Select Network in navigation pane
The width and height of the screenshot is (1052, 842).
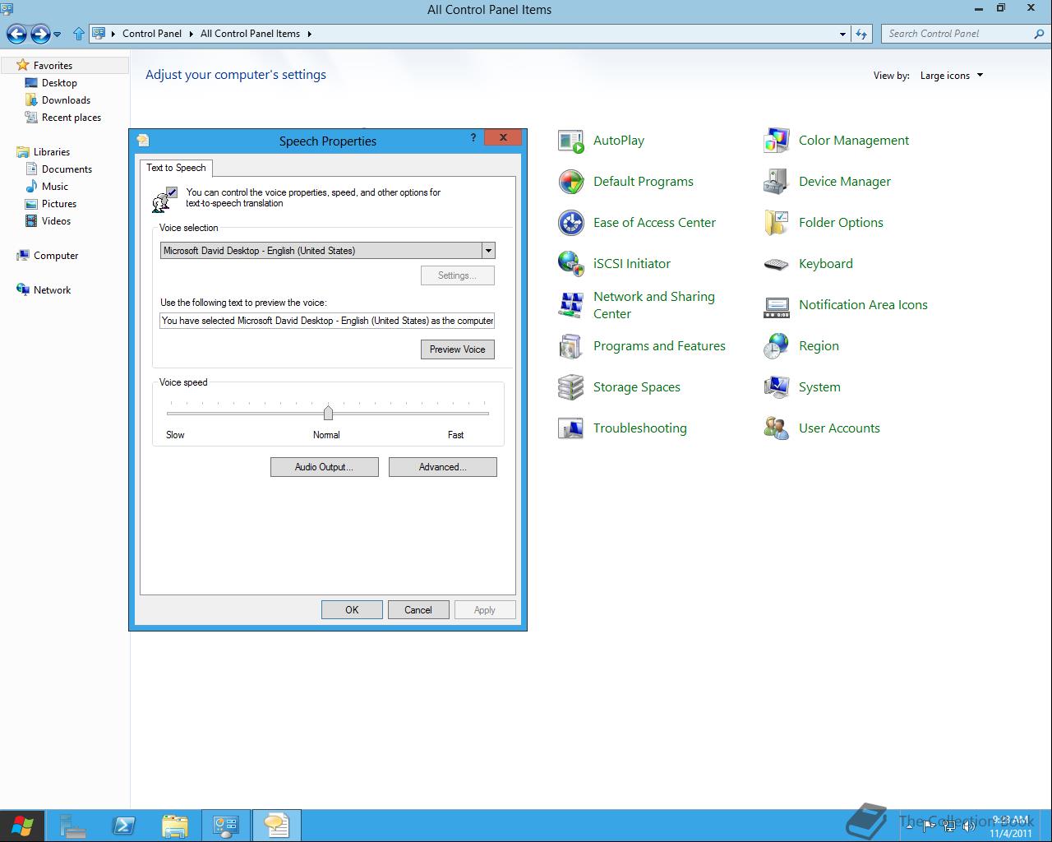52,289
